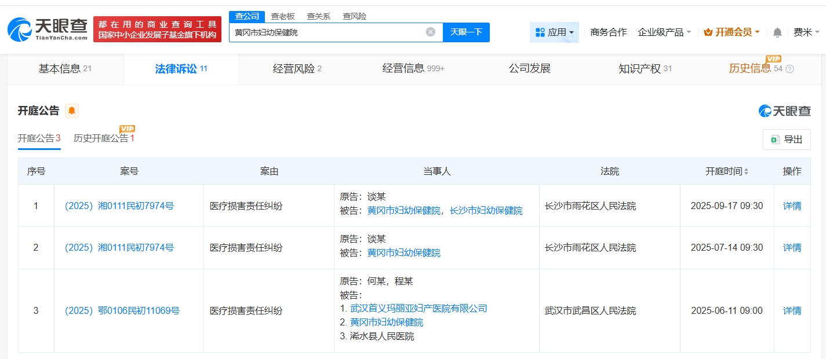Sort by 开庭时间 column arrows
826x359 pixels.
coord(746,171)
